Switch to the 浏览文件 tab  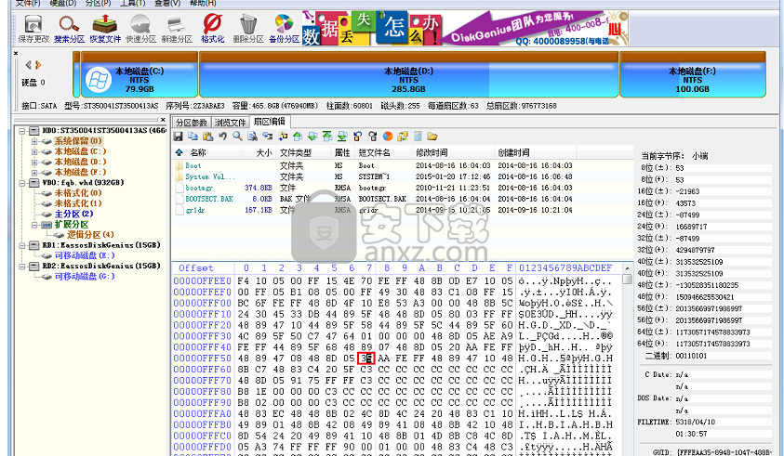click(230, 123)
